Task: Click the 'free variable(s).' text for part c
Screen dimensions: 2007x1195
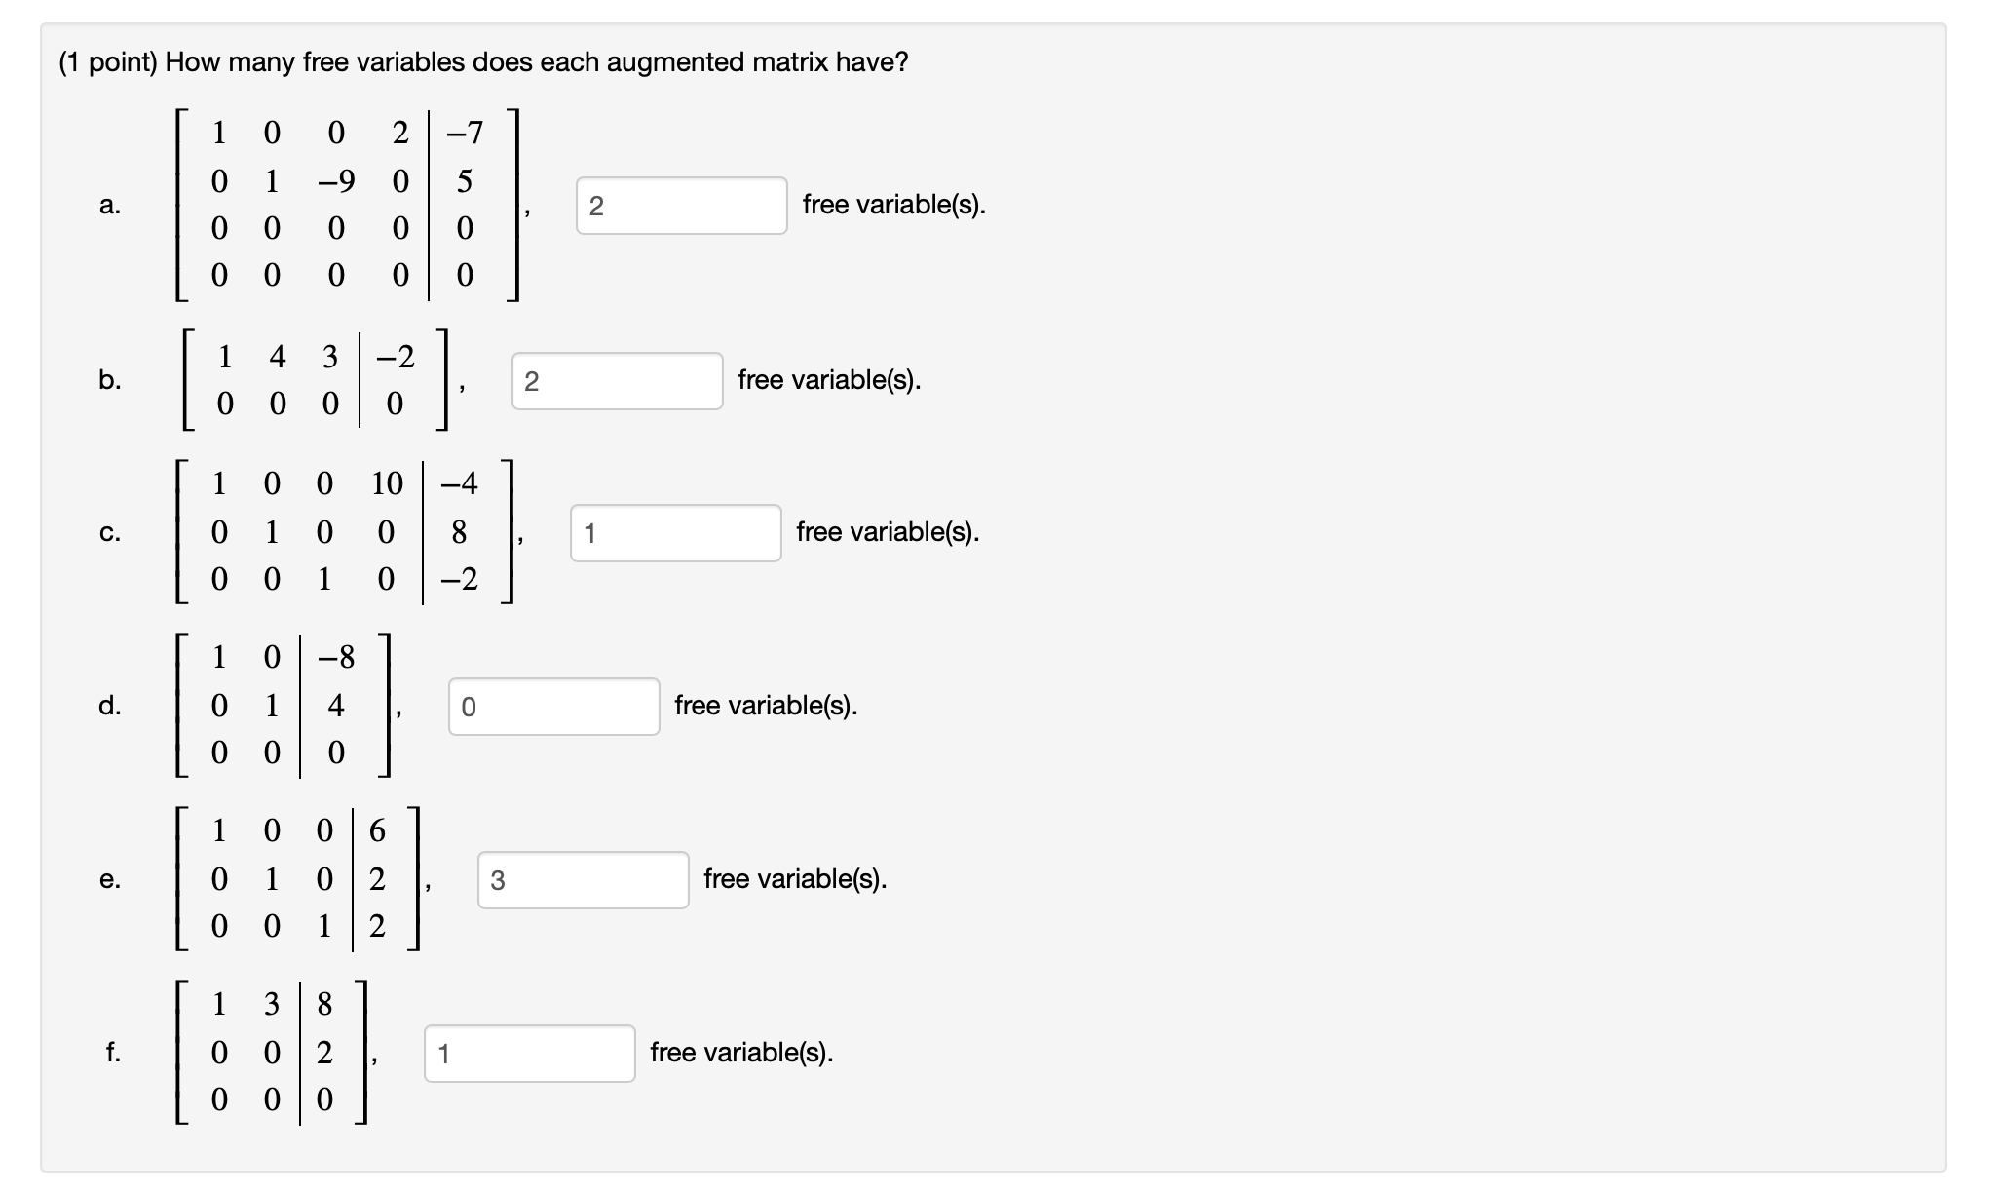Action: [x=888, y=532]
